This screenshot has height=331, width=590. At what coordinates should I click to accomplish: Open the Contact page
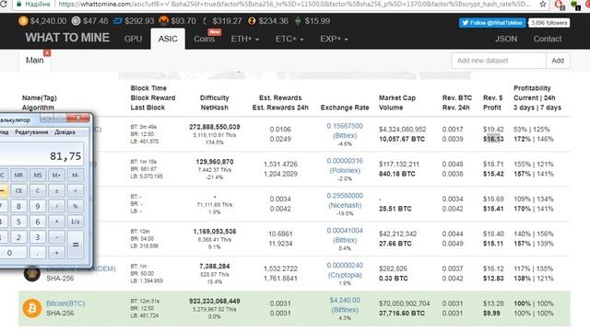548,39
